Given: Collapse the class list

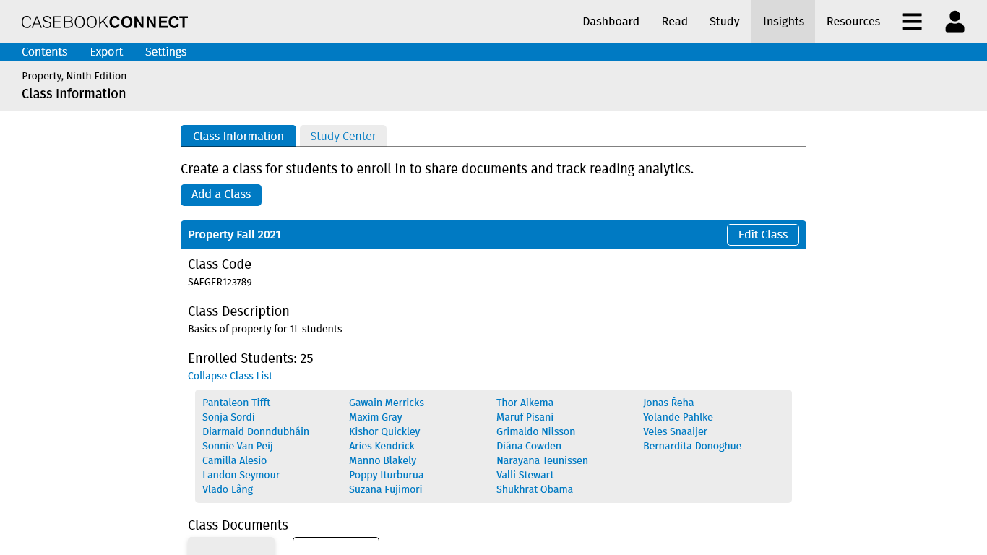Looking at the screenshot, I should click(230, 376).
